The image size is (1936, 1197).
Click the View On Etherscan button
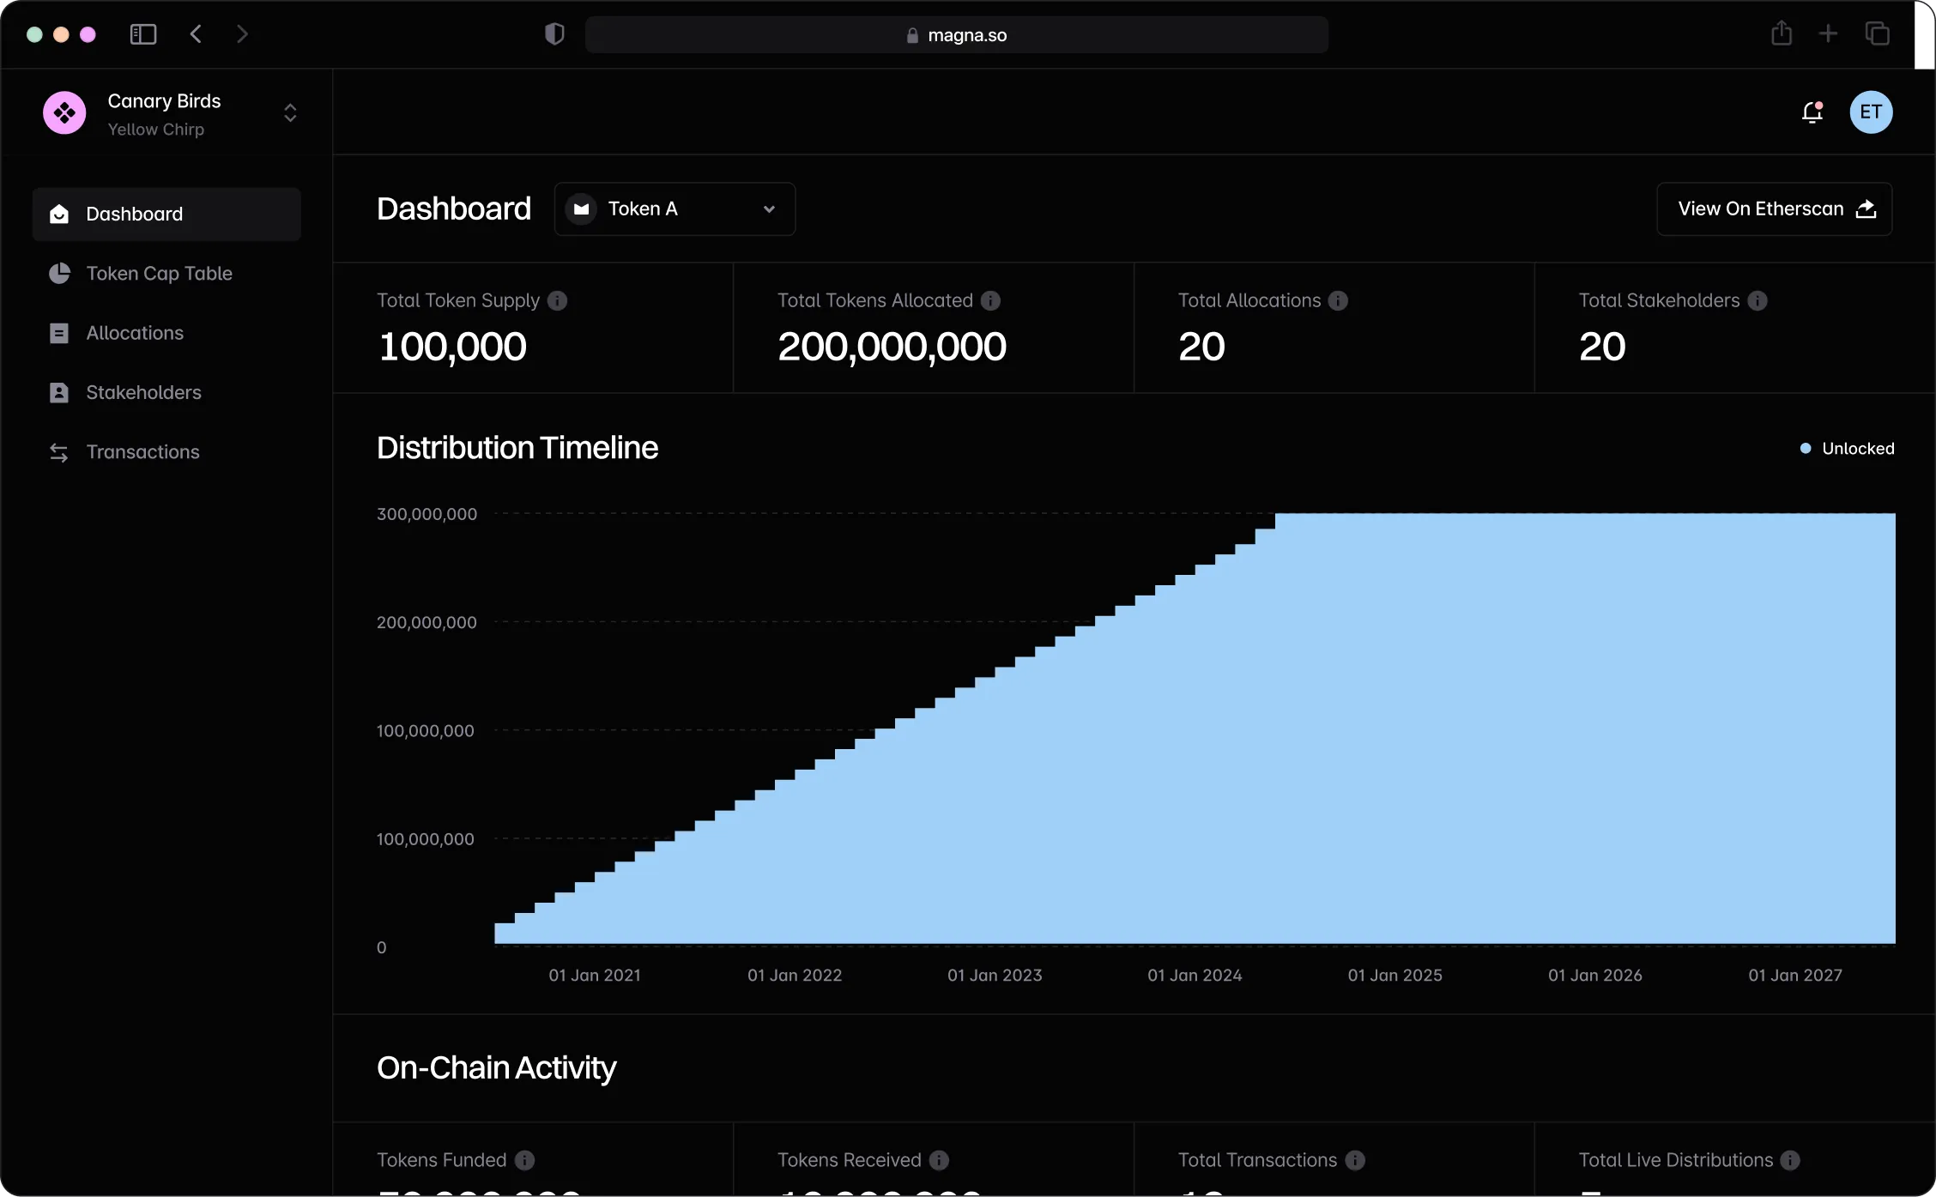(x=1775, y=209)
